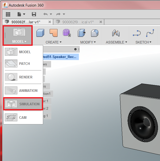Select the Joint assemble tool icon
160x161 pixels.
[x=116, y=33]
